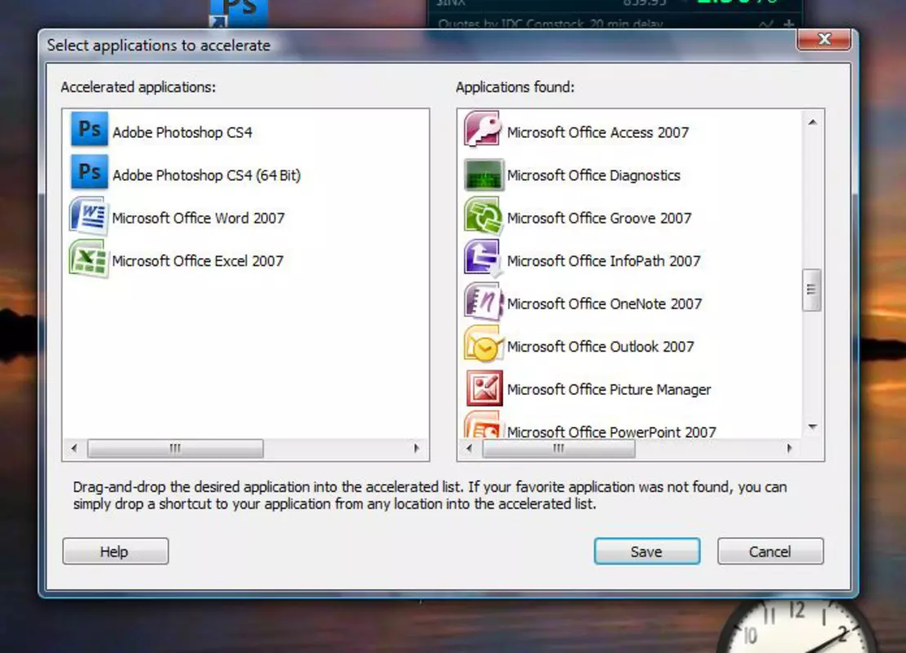Click the Picture Manager icon
The width and height of the screenshot is (906, 653).
484,388
